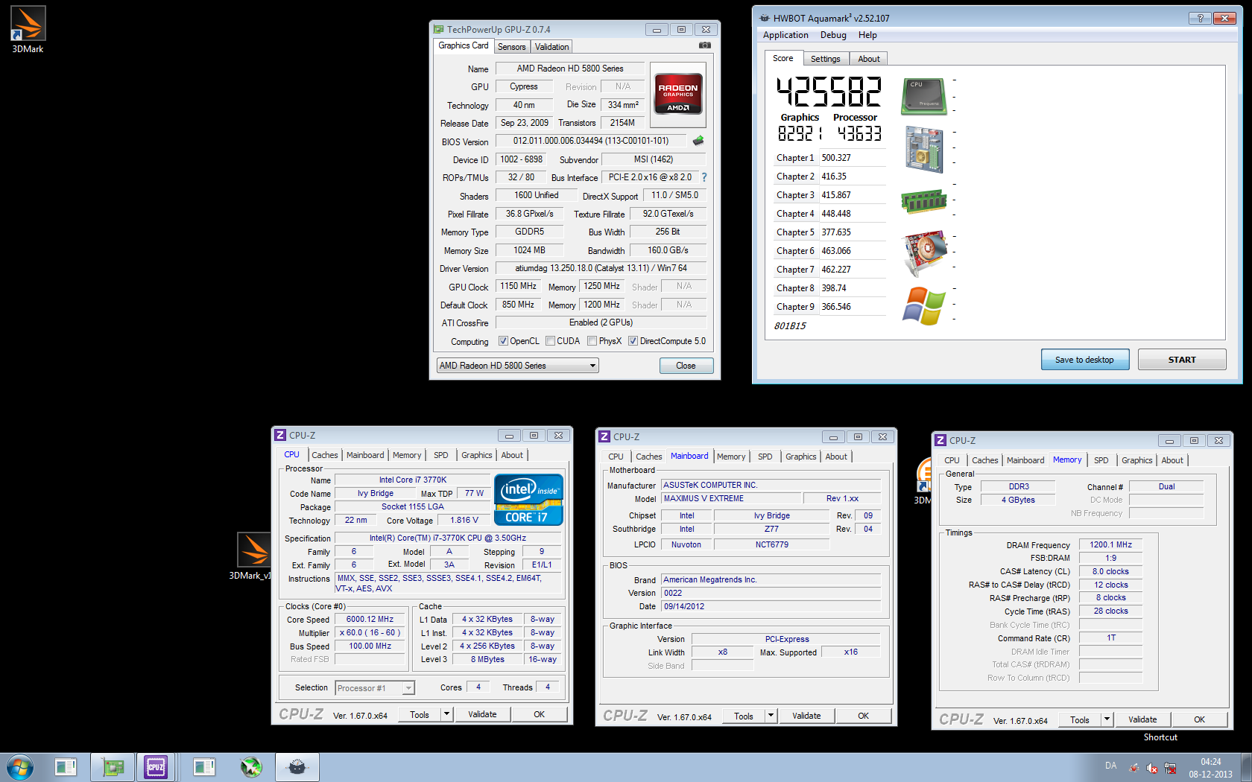Click the Radeon Graphics logo in GPU-Z
The height and width of the screenshot is (782, 1252).
(x=678, y=94)
